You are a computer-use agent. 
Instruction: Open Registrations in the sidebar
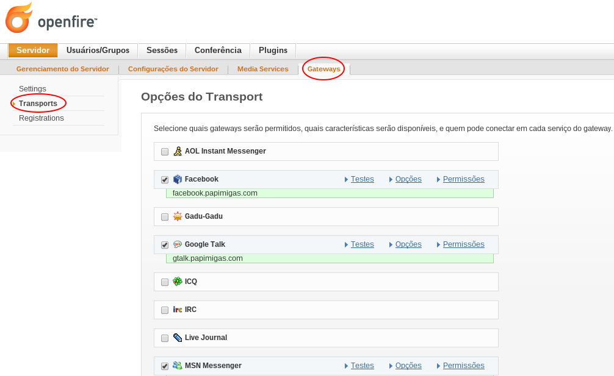tap(42, 118)
